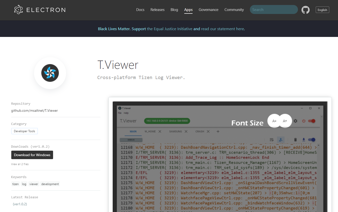Click red power icon in T.Viewer screenshot

pyautogui.click(x=304, y=121)
